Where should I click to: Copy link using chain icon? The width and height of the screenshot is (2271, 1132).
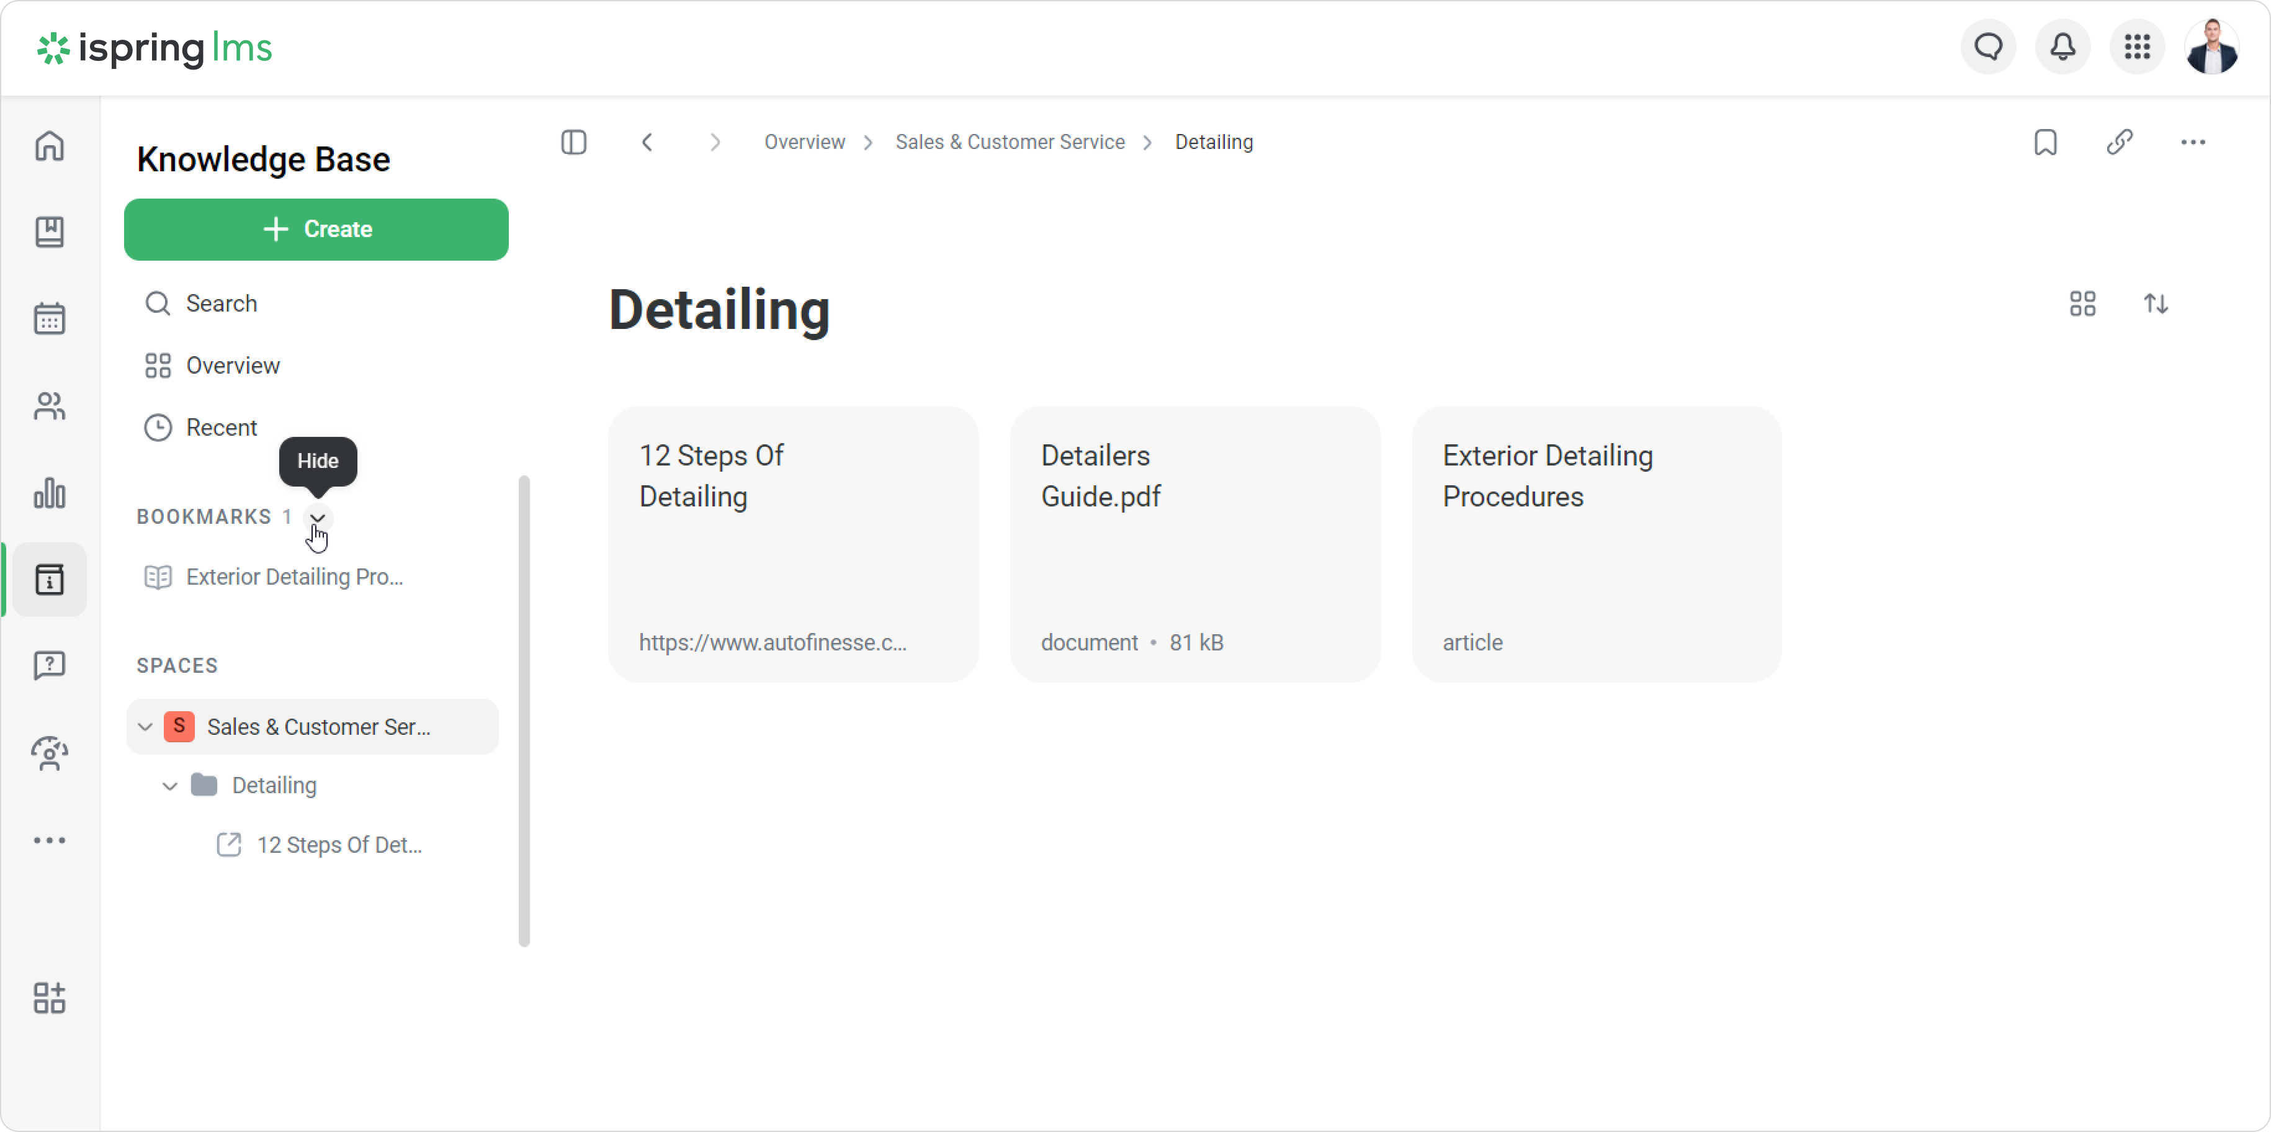pos(2120,142)
